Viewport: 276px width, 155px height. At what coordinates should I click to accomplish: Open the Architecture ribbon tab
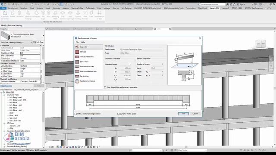click(13, 8)
